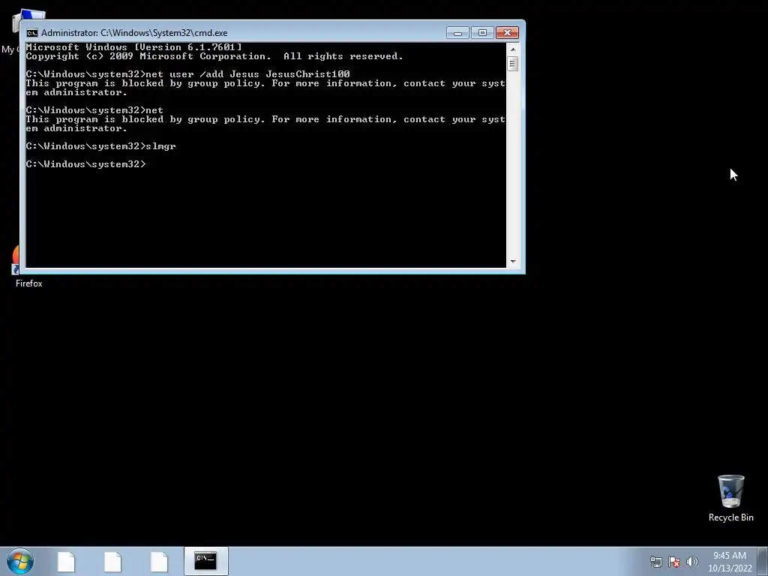Viewport: 768px width, 576px height.
Task: Click the cmd scrollbar up arrow
Action: (x=513, y=49)
